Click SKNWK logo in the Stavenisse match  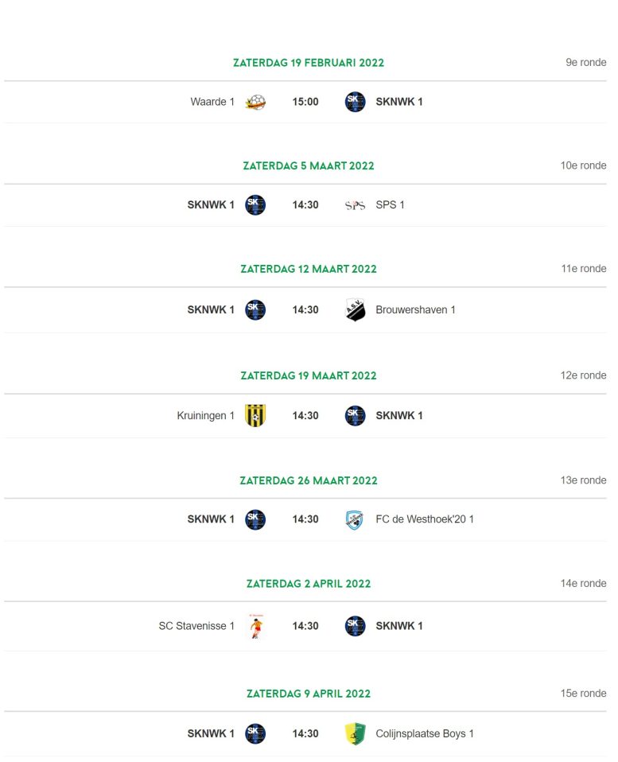click(356, 626)
